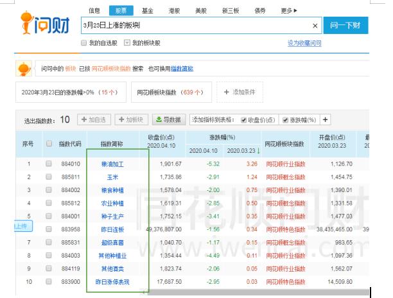Click the 2020.04.10 涨跌幅 sub-header

(204, 151)
